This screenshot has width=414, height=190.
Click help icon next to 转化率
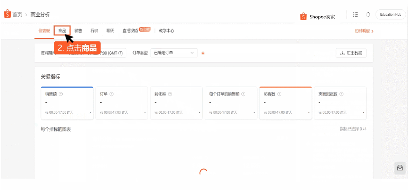pyautogui.click(x=170, y=94)
